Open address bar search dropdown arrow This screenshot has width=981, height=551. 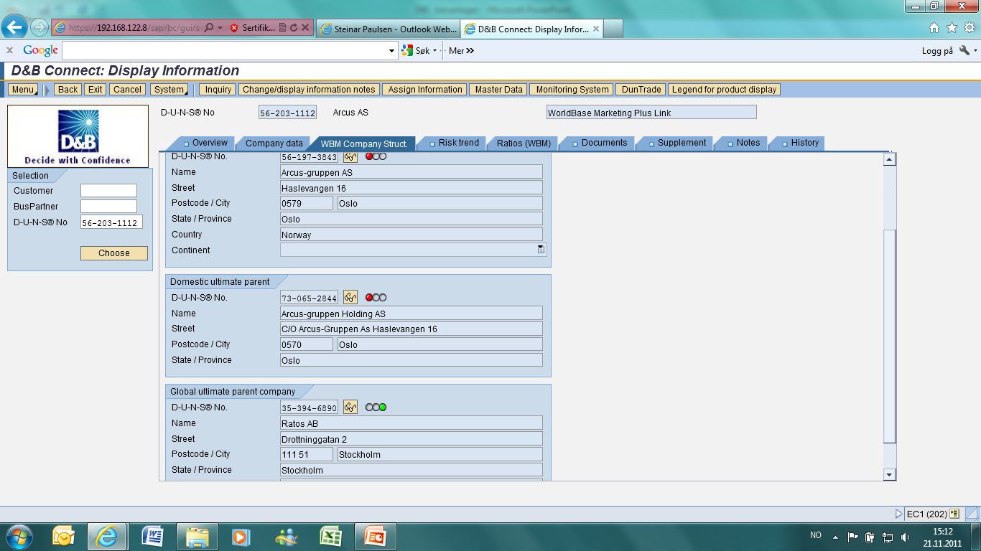tap(220, 28)
